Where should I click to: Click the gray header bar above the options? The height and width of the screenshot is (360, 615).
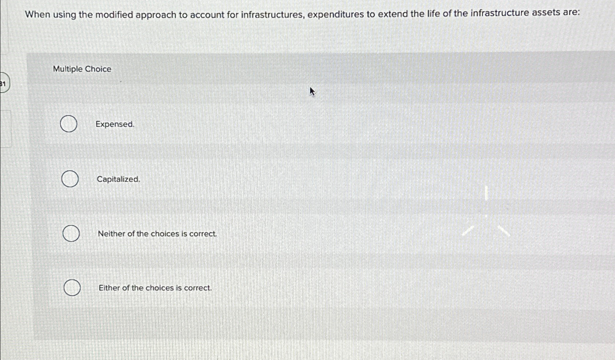(294, 69)
